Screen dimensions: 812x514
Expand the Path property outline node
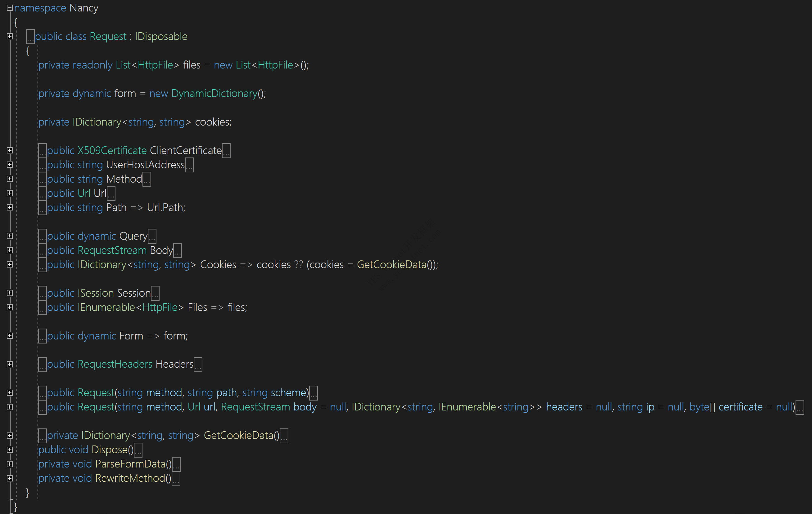pos(10,207)
